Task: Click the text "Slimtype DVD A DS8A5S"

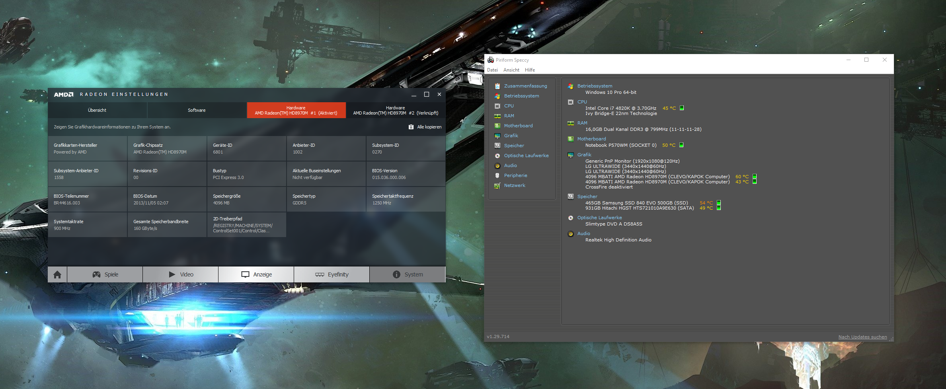Action: (x=614, y=224)
